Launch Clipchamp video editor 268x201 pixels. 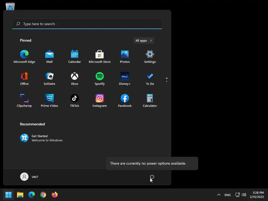coord(24,101)
